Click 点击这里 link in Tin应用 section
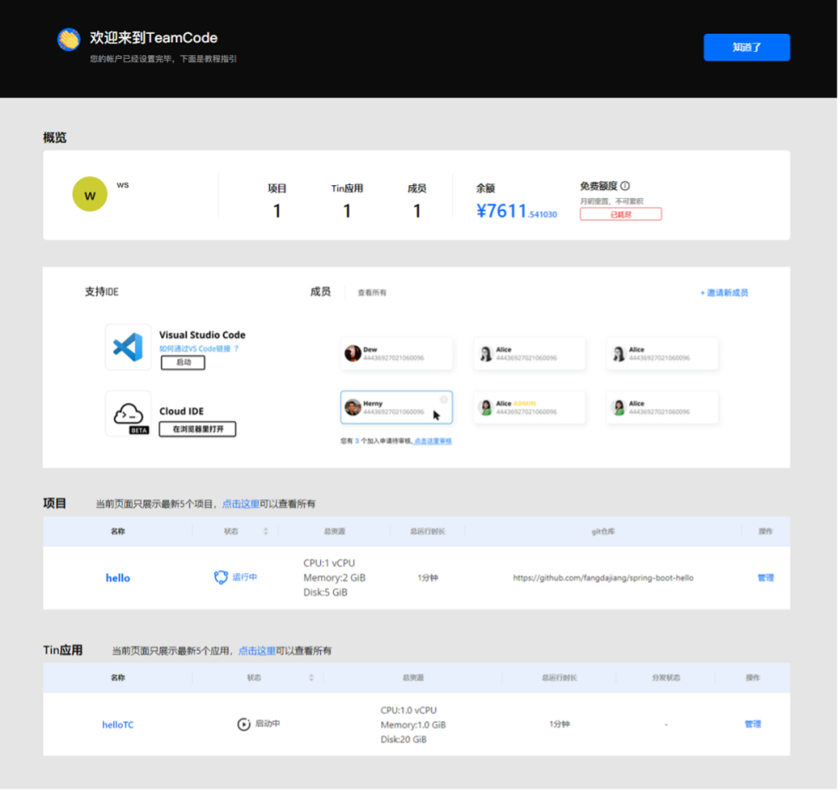Image resolution: width=840 pixels, height=792 pixels. (x=257, y=652)
